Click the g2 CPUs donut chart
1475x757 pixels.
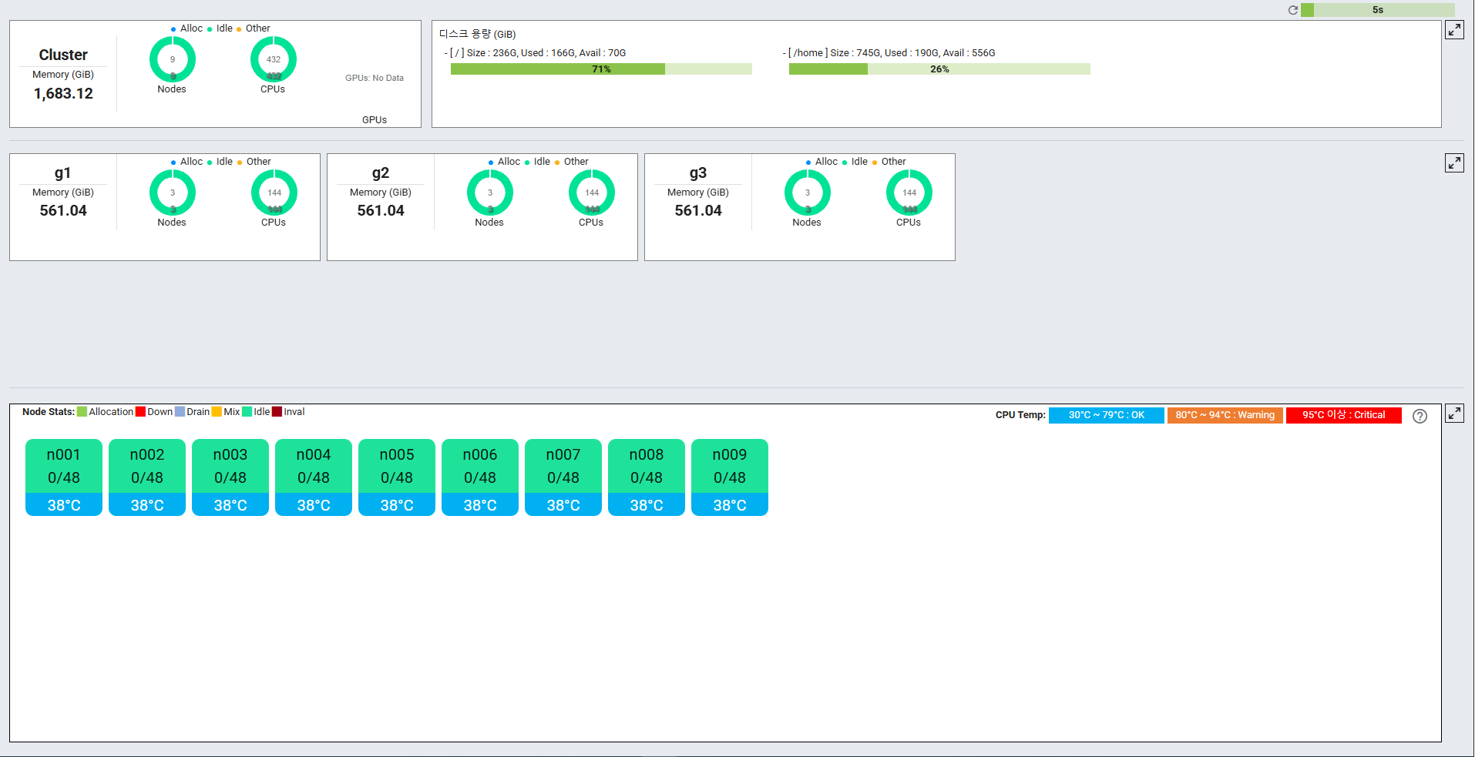[x=591, y=193]
